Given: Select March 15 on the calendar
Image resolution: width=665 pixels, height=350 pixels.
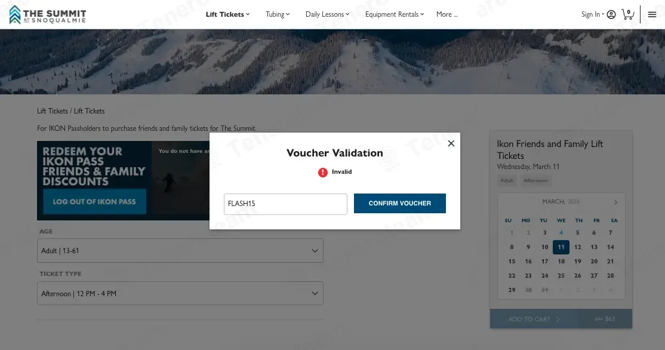Looking at the screenshot, I should point(512,262).
